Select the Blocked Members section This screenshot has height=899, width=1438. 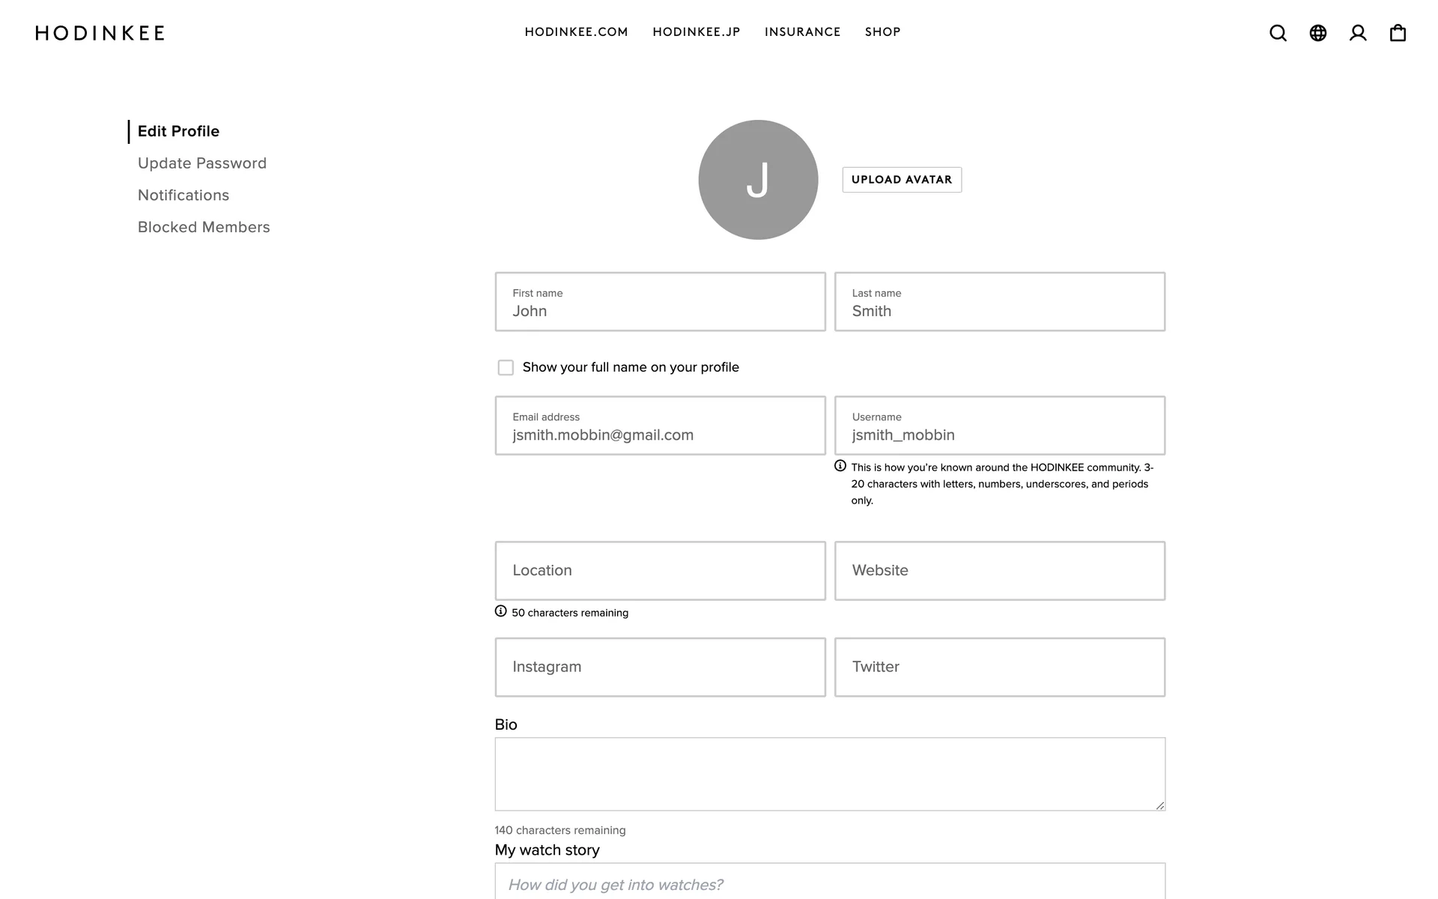[204, 227]
